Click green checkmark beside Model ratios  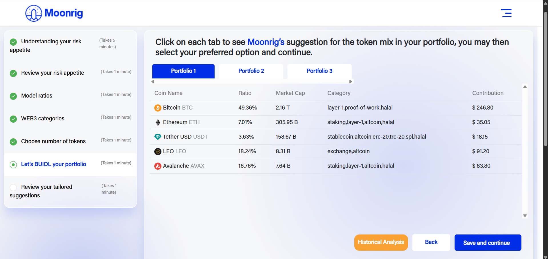(x=13, y=96)
